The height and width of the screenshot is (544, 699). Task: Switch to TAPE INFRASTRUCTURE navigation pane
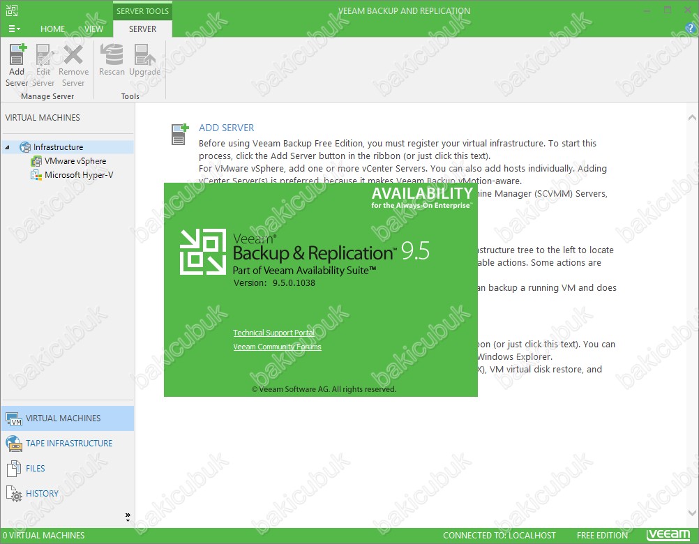(67, 444)
